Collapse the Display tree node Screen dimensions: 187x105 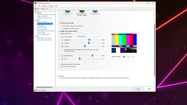pos(35,20)
